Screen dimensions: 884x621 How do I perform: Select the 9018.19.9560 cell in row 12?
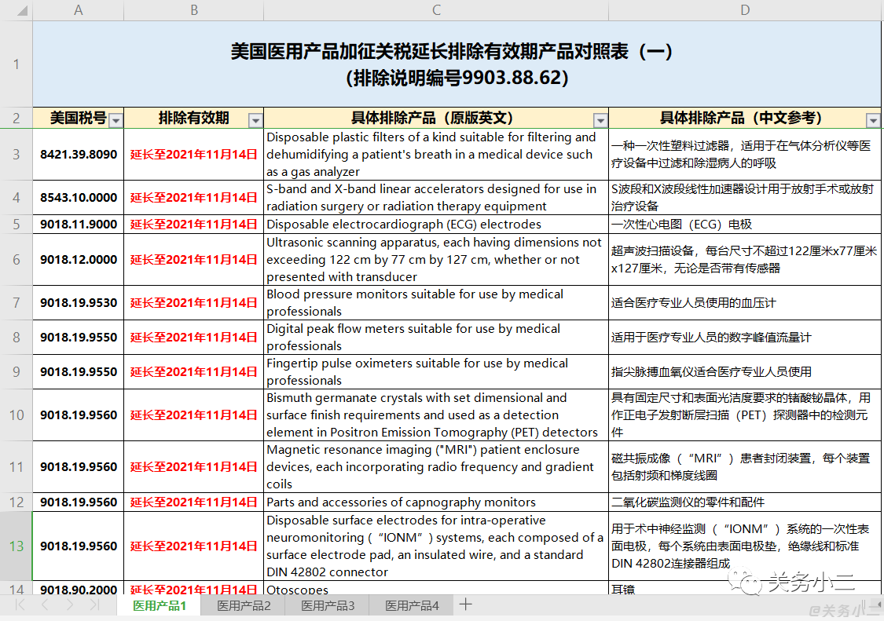point(79,502)
